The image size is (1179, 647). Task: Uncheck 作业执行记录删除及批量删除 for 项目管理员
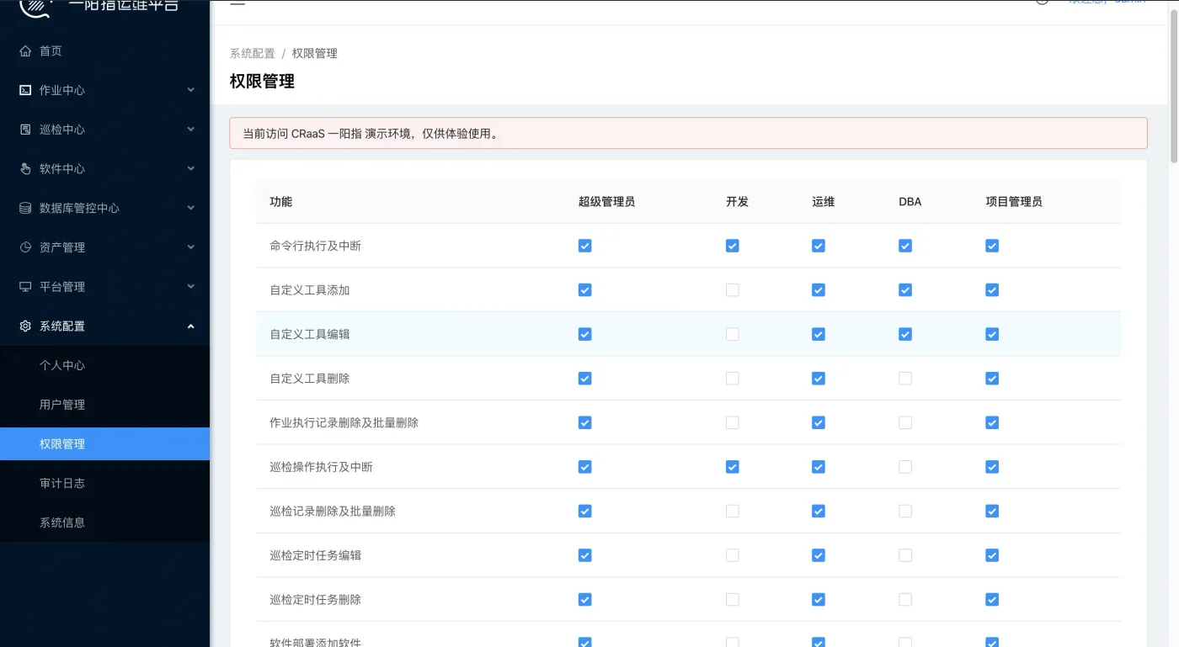tap(992, 422)
